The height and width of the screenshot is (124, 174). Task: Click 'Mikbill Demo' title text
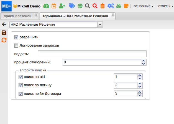29,6
